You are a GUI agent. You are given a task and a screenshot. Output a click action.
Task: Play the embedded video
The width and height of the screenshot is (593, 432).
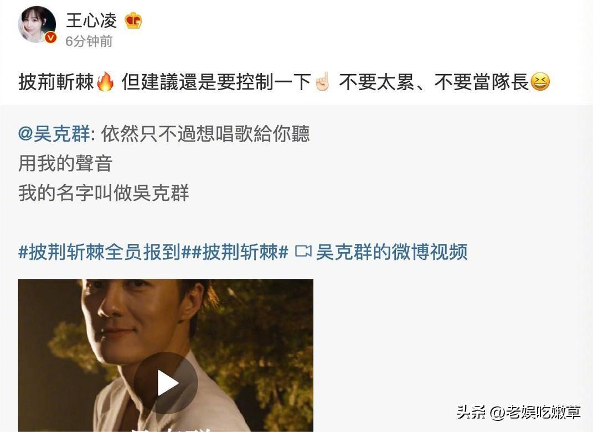(x=166, y=383)
